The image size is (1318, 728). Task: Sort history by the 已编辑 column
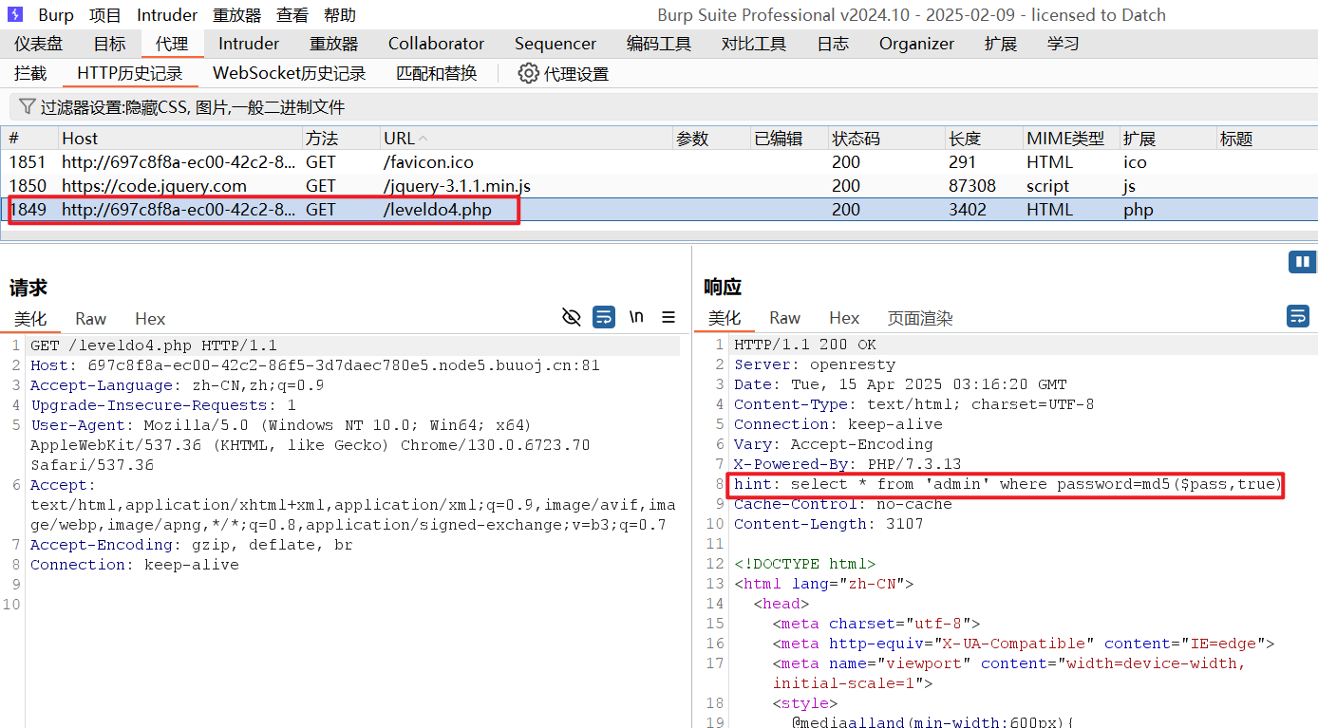(x=789, y=139)
